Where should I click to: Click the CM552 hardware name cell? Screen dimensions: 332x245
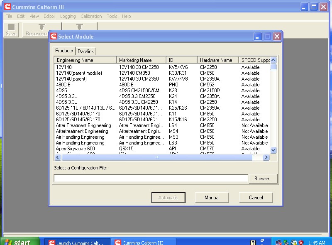207,85
